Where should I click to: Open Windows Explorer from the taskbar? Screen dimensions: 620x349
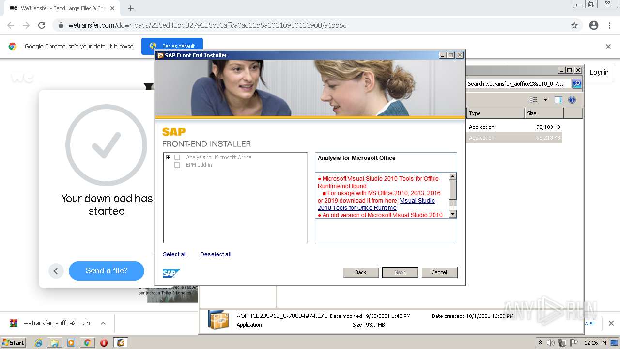click(x=55, y=343)
